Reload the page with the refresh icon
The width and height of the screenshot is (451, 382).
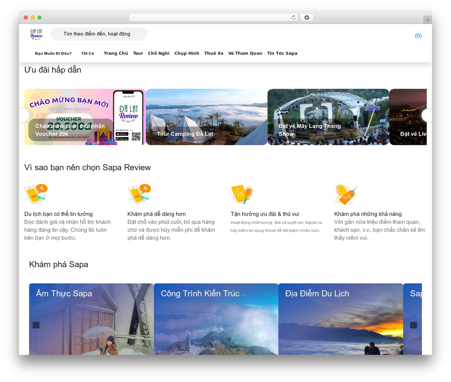(294, 18)
